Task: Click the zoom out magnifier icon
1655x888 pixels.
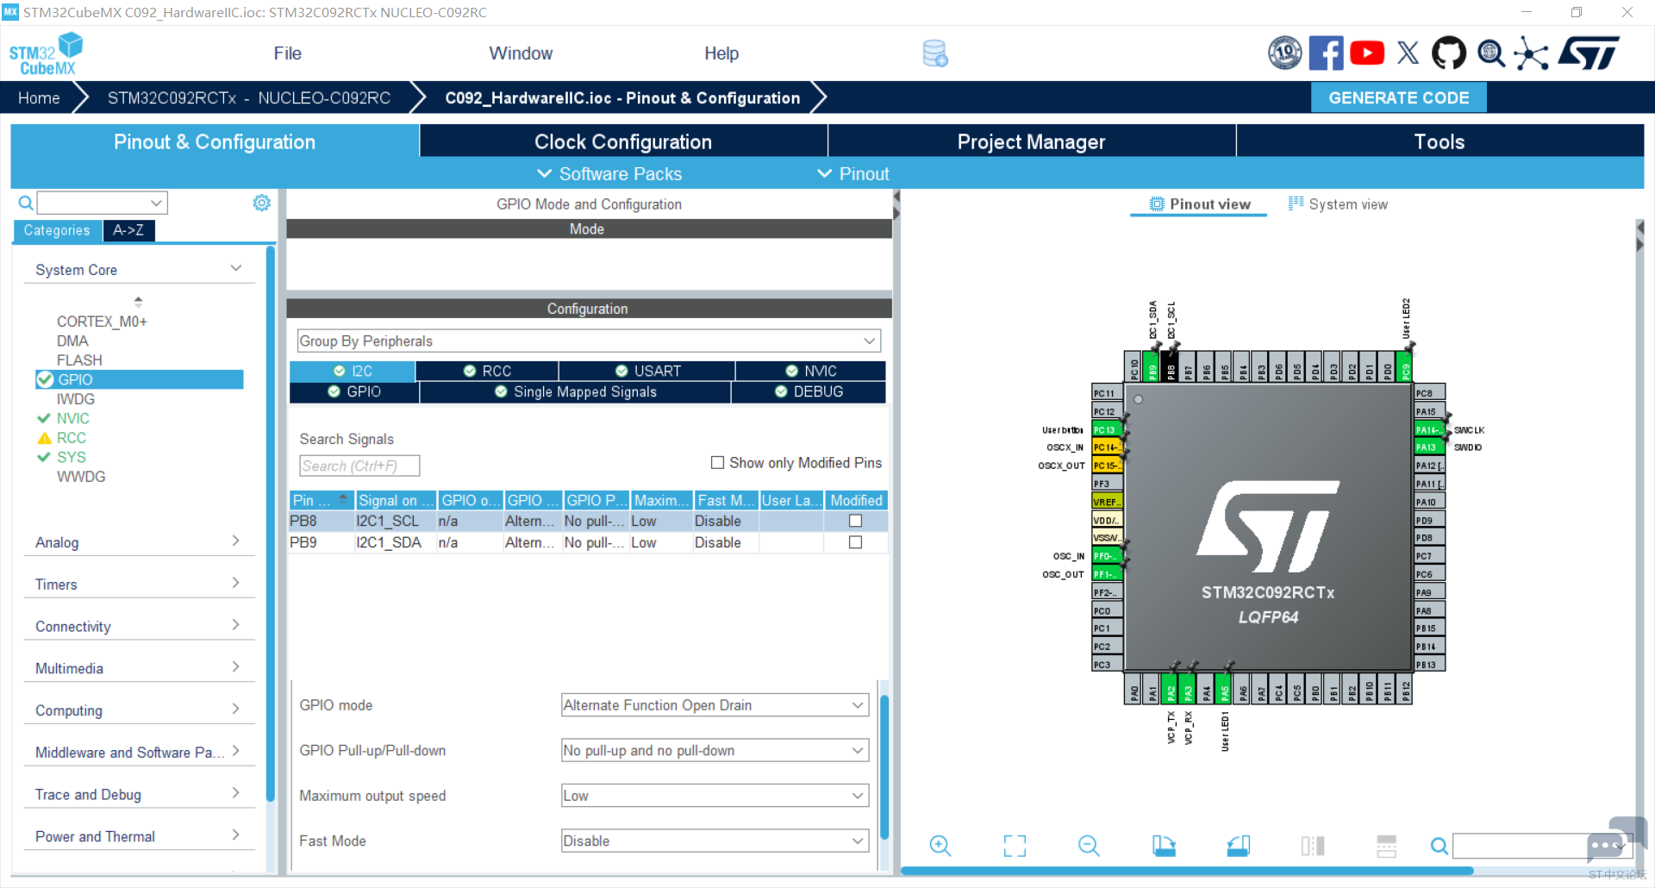Action: point(1089,846)
